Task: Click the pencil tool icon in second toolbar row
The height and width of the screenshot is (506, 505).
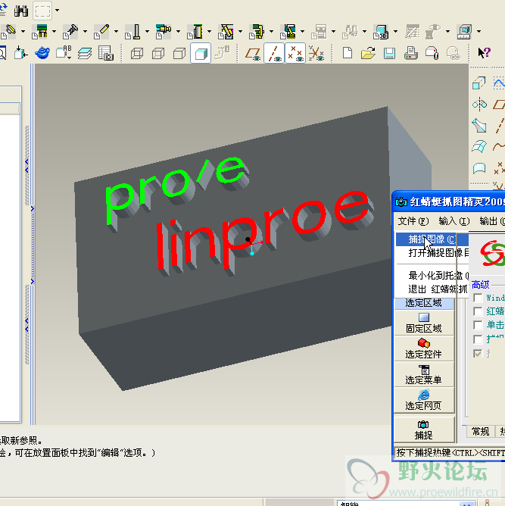Action: (x=101, y=32)
